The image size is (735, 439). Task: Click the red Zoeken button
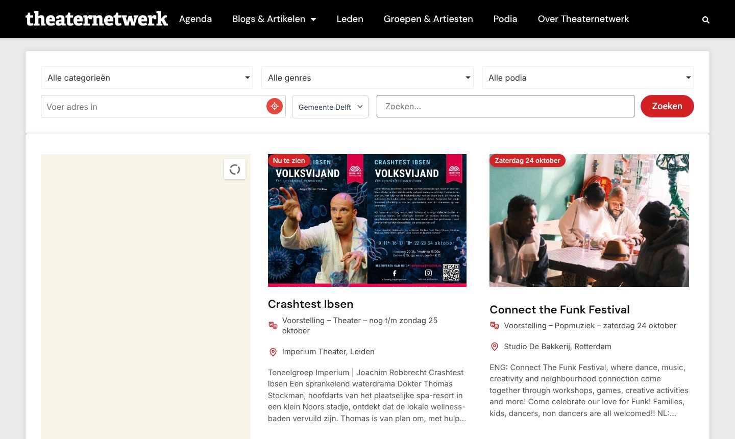667,106
